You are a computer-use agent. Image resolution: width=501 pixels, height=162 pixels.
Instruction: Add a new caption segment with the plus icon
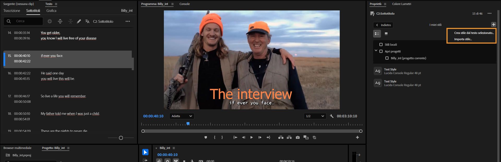pos(50,21)
